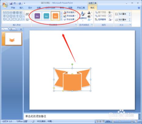Screen dimensions: 142x124
Task: Undo the last action
Action: pos(15,3)
